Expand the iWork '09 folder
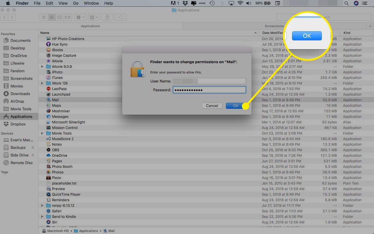Screen dimensions: 374x234 [x=42, y=83]
